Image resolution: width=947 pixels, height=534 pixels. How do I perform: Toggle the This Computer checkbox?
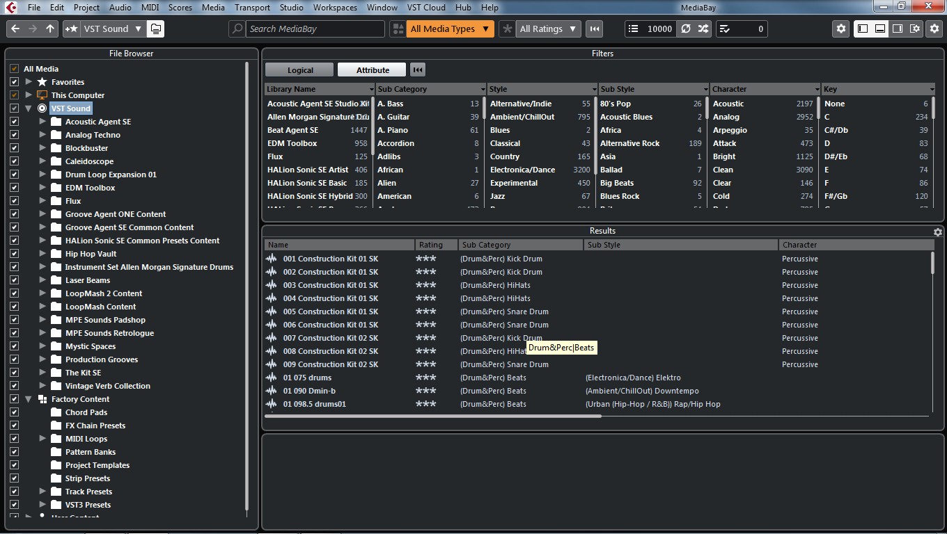click(x=14, y=95)
